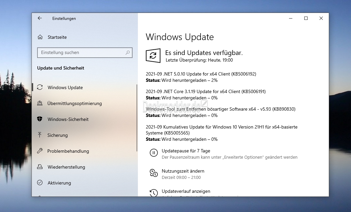Focus the Einstellung suchen search field
Viewport: 351px width, 212px height.
point(85,53)
